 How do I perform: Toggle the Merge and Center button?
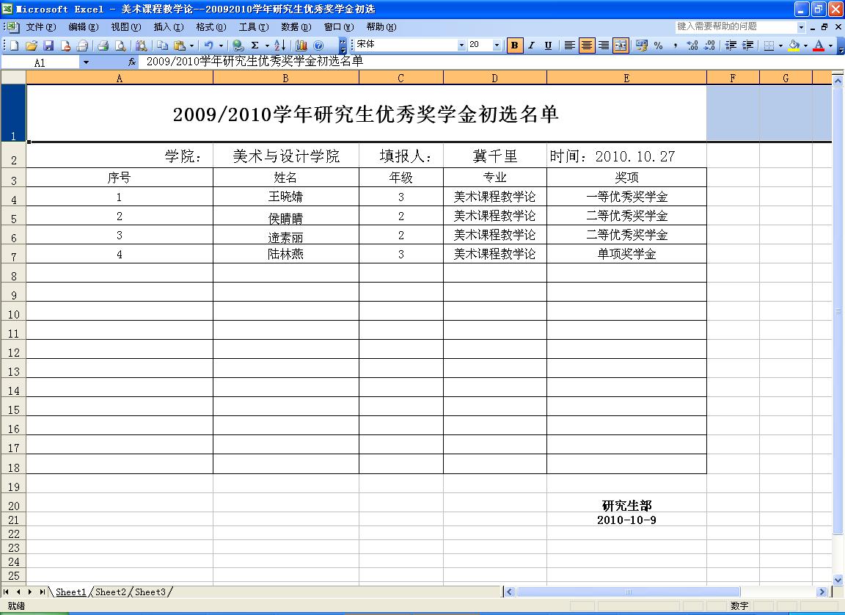click(x=621, y=46)
